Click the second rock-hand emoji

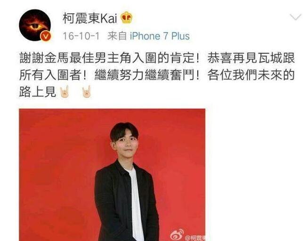click(x=86, y=92)
